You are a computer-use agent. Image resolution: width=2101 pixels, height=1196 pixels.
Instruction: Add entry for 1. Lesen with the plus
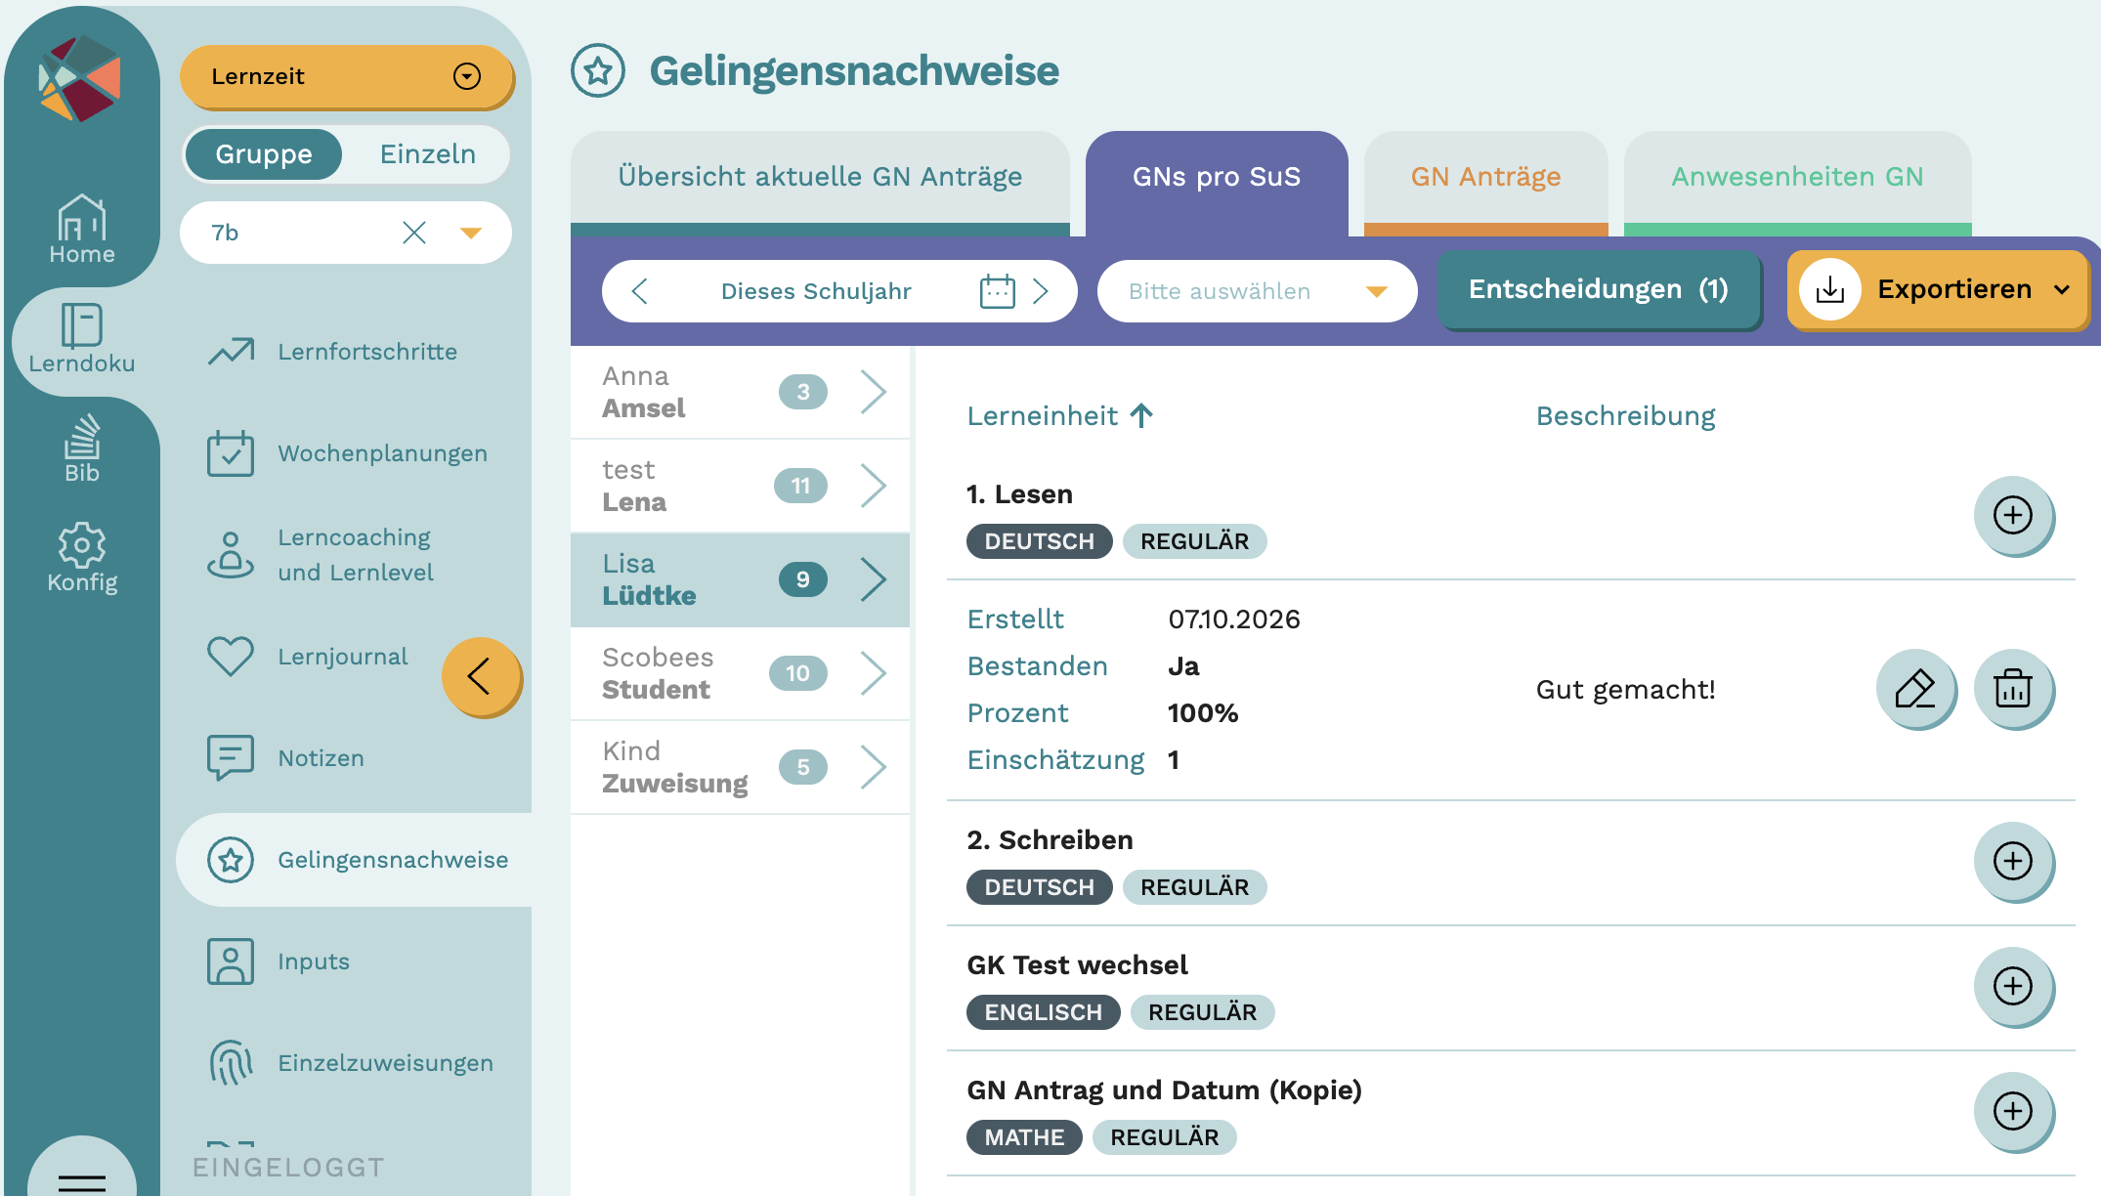2013,515
